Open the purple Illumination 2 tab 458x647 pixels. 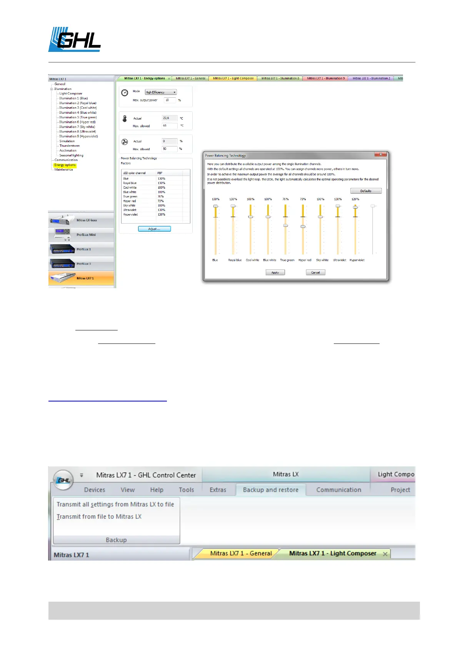pyautogui.click(x=371, y=78)
